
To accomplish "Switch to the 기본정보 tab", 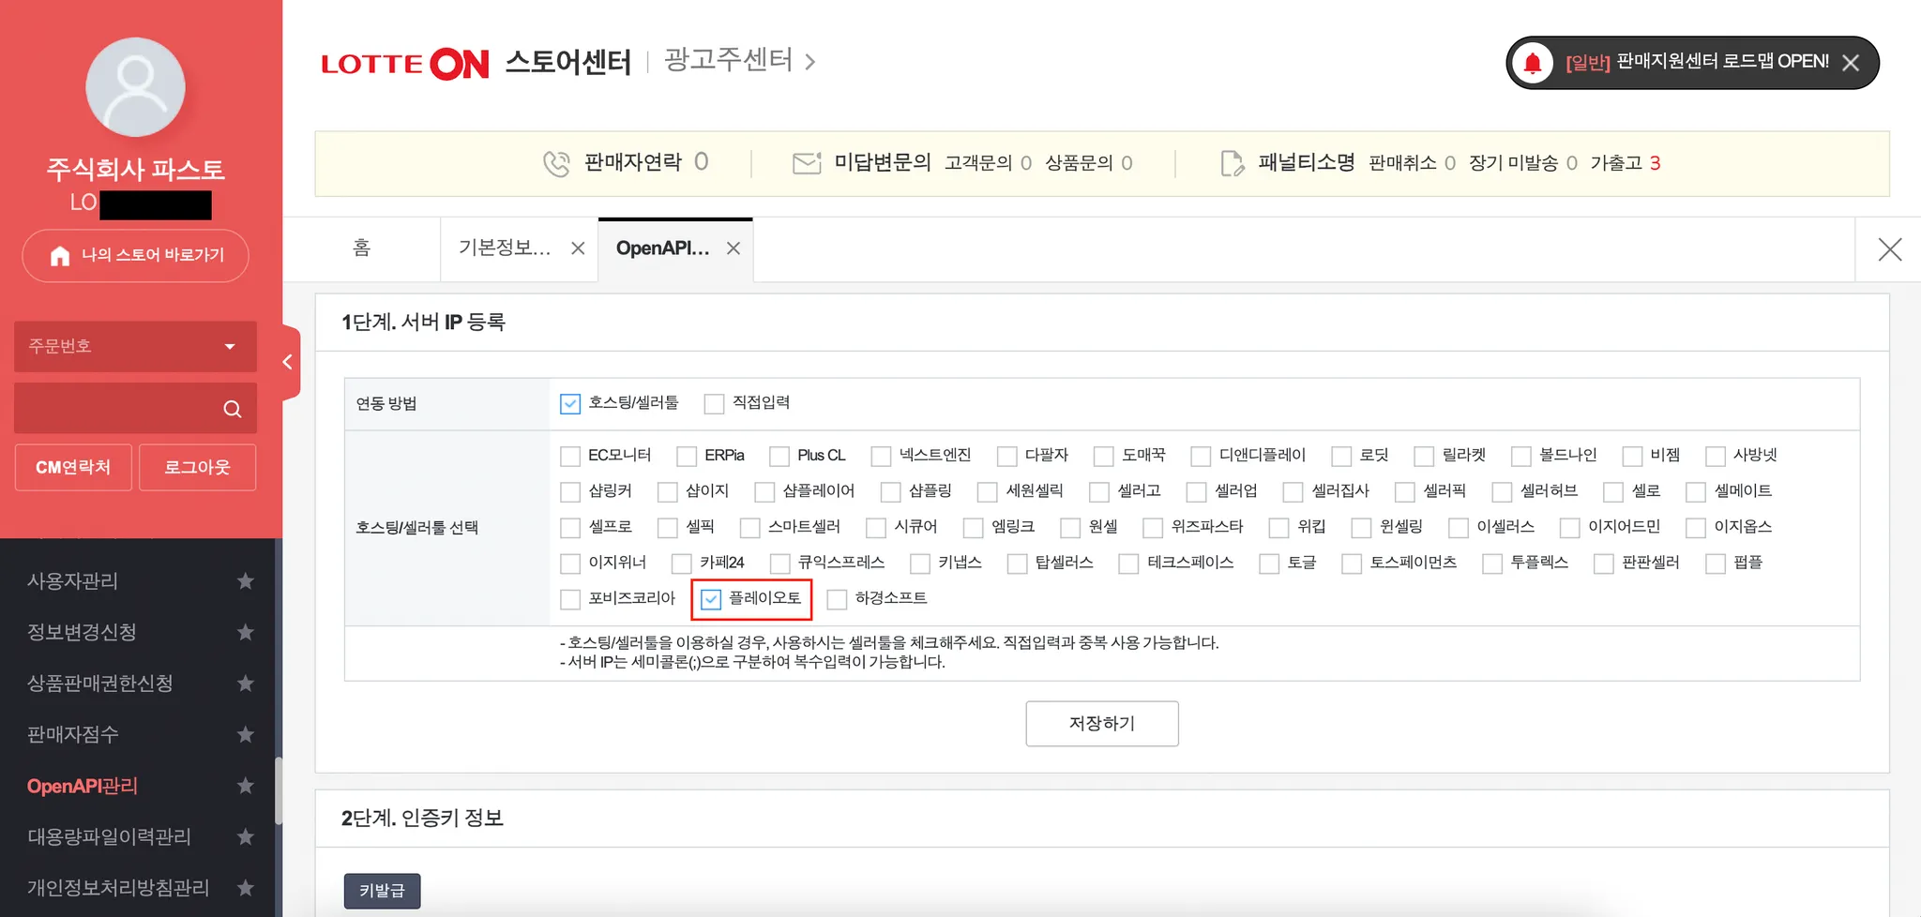I will tap(505, 248).
